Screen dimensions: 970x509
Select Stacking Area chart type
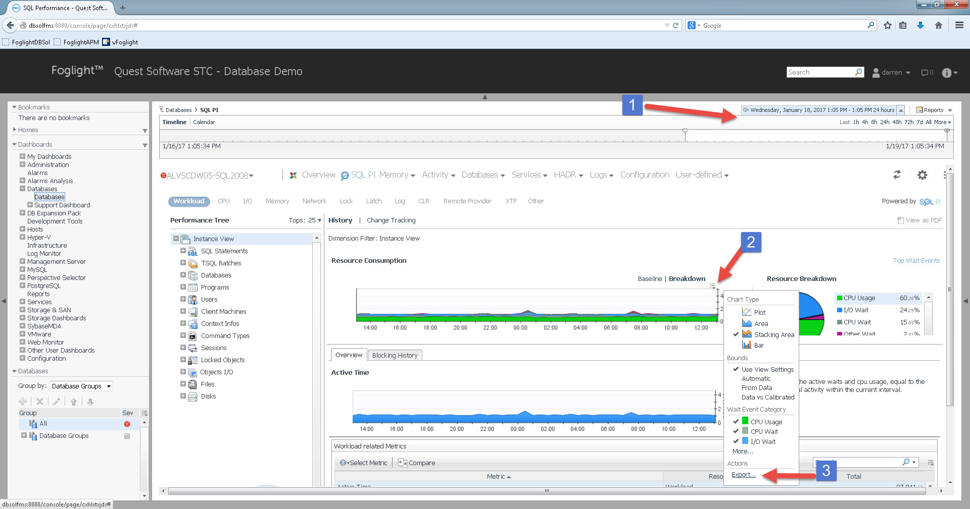773,334
